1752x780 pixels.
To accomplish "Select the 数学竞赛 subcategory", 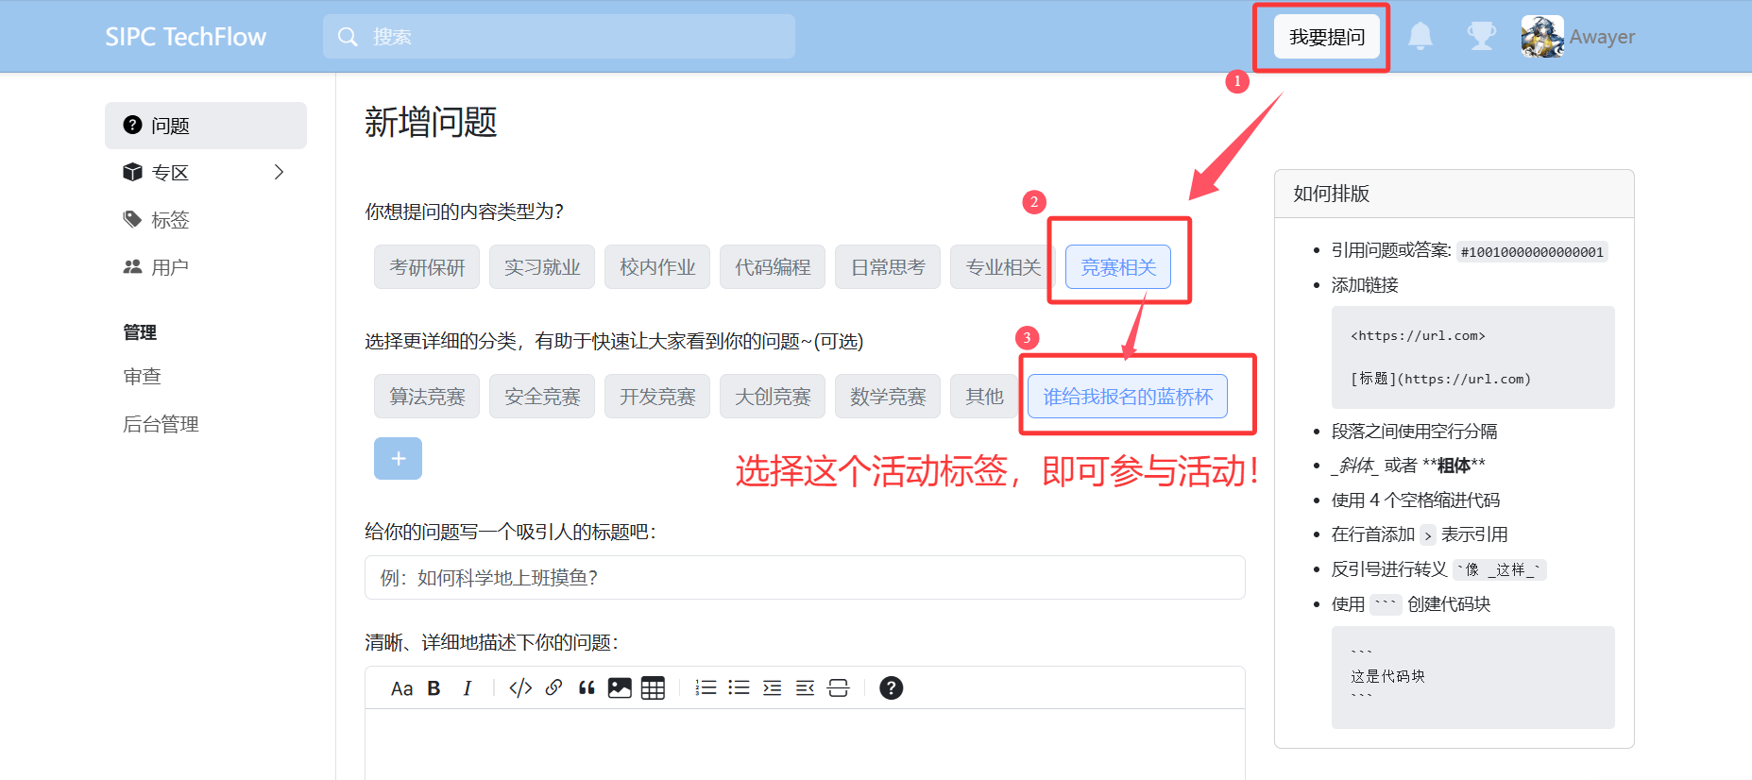I will click(888, 397).
